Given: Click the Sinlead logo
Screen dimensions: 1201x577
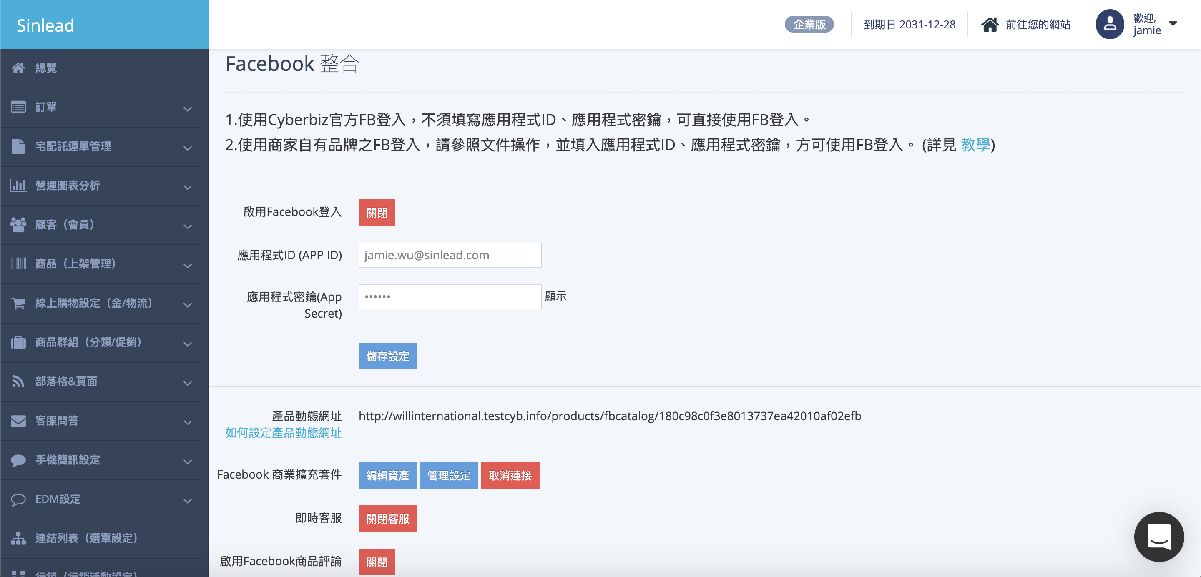Looking at the screenshot, I should point(45,25).
